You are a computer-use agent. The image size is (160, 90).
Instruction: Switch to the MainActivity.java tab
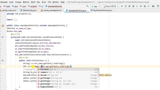(x=29, y=10)
